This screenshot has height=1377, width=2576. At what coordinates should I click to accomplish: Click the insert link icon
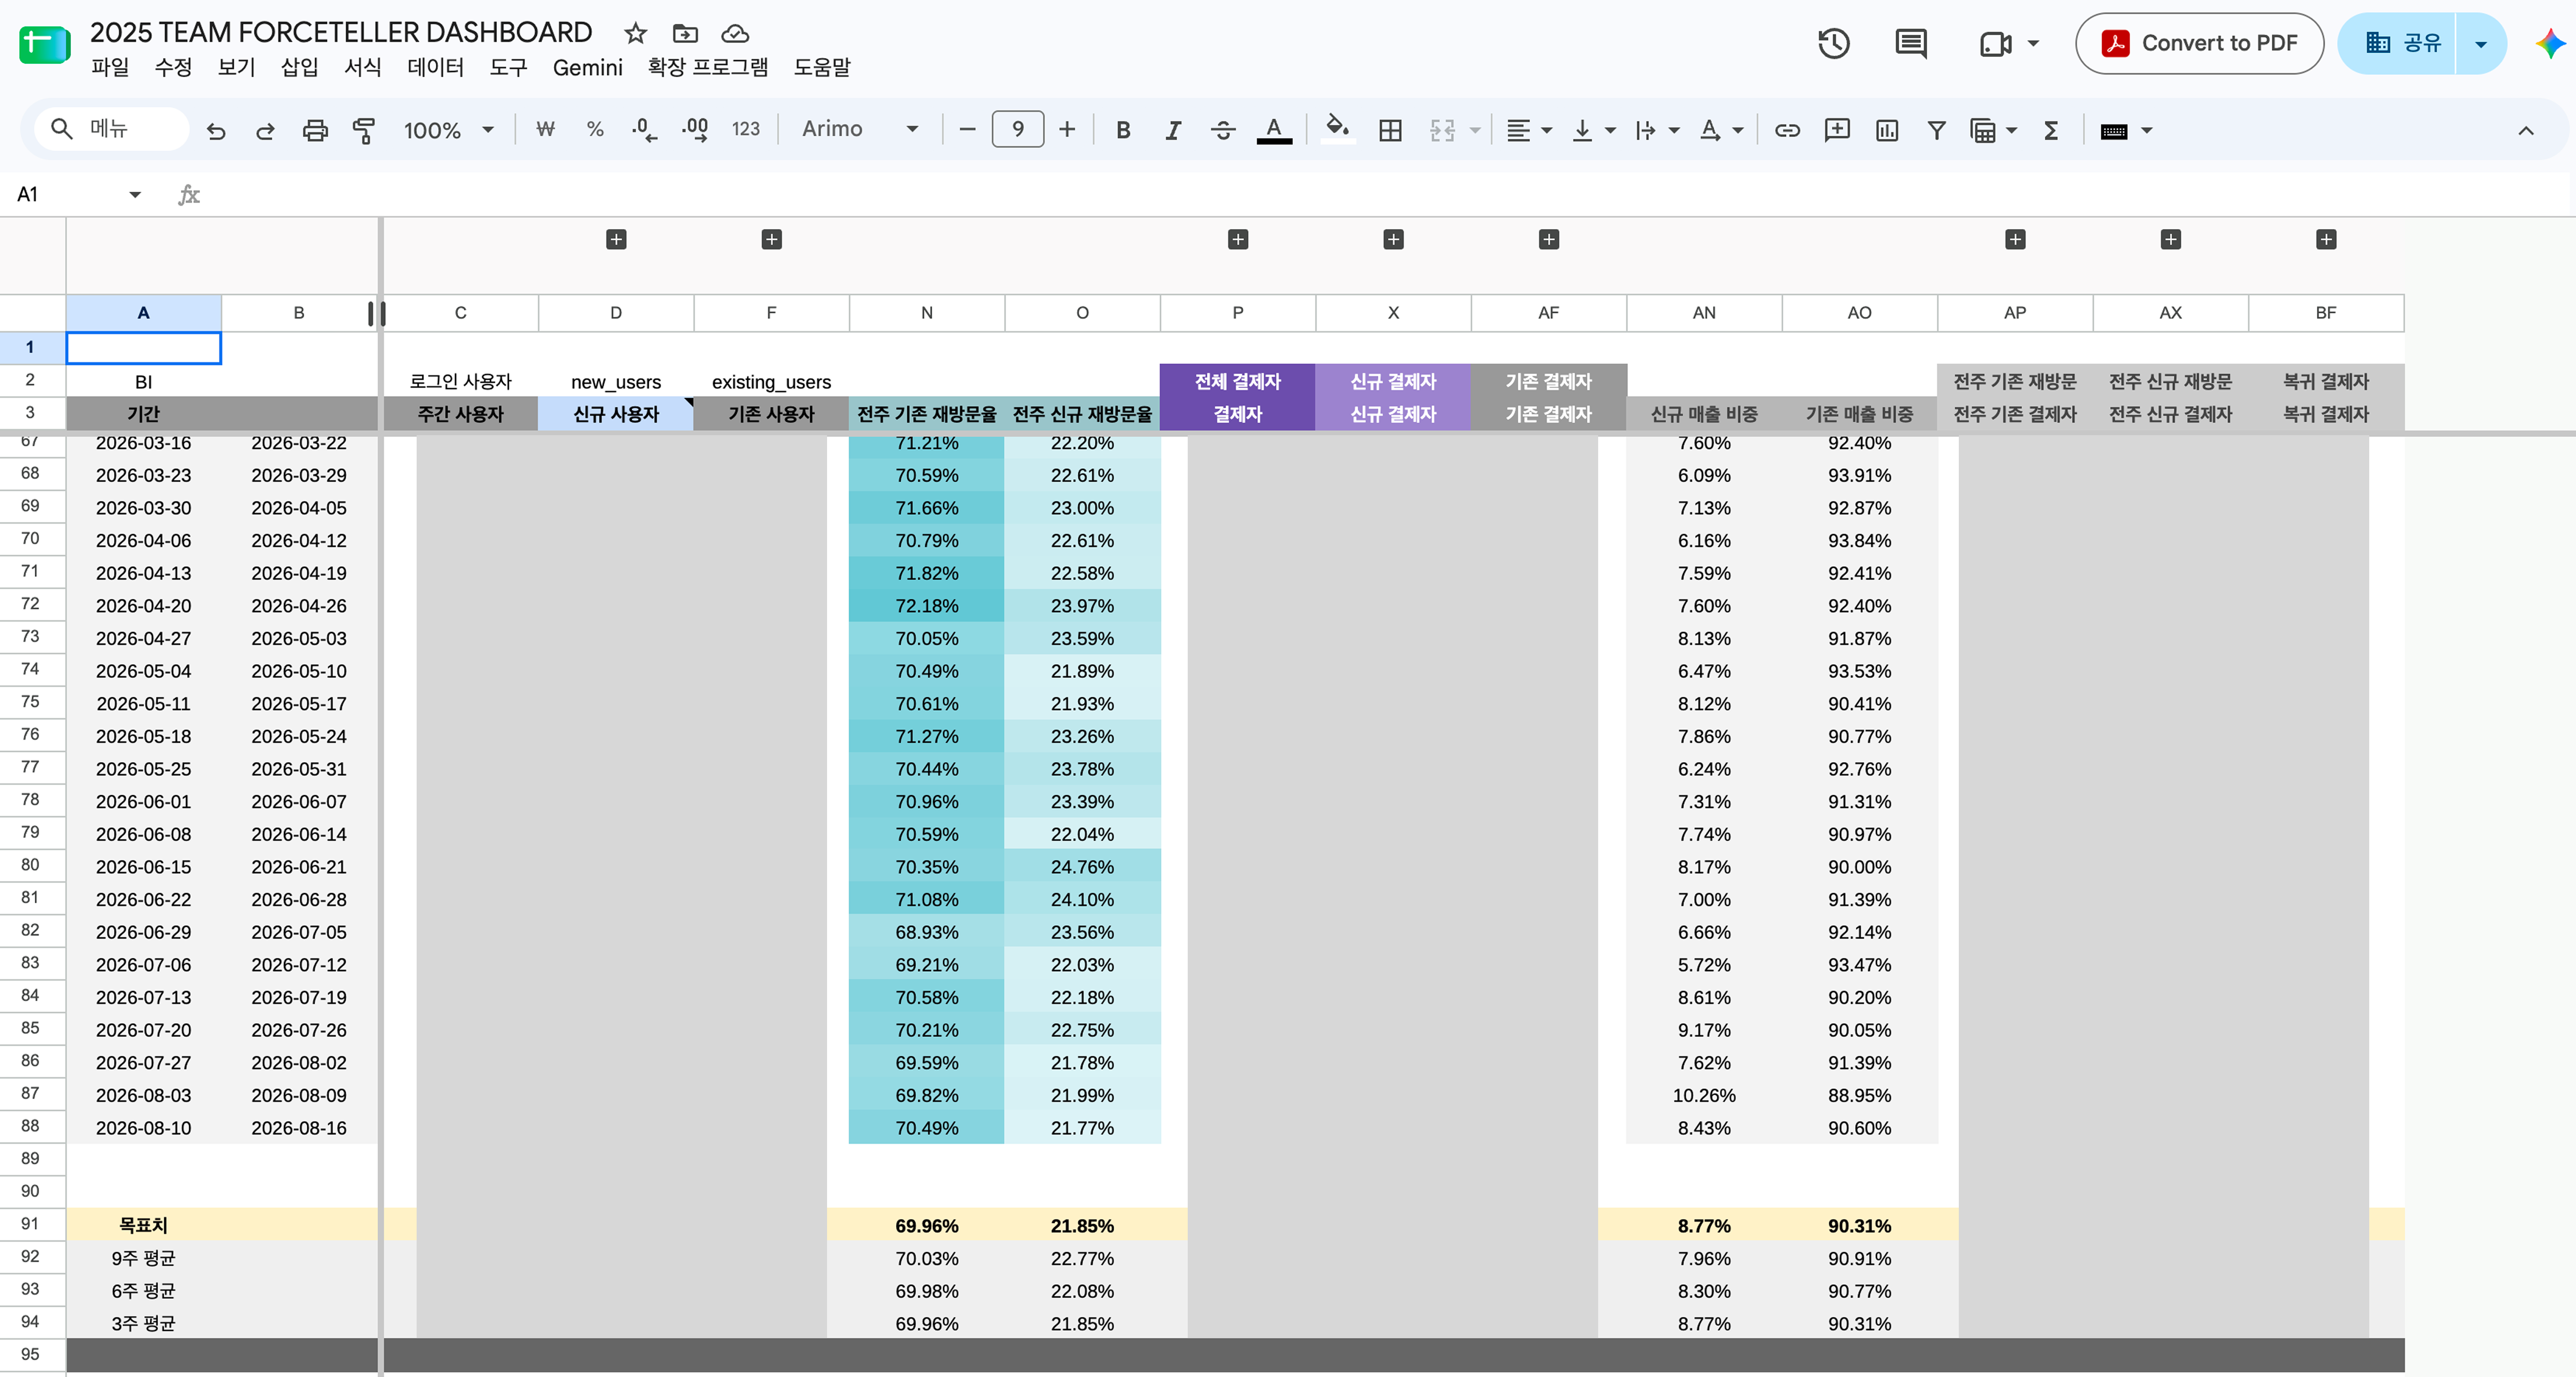point(1787,130)
